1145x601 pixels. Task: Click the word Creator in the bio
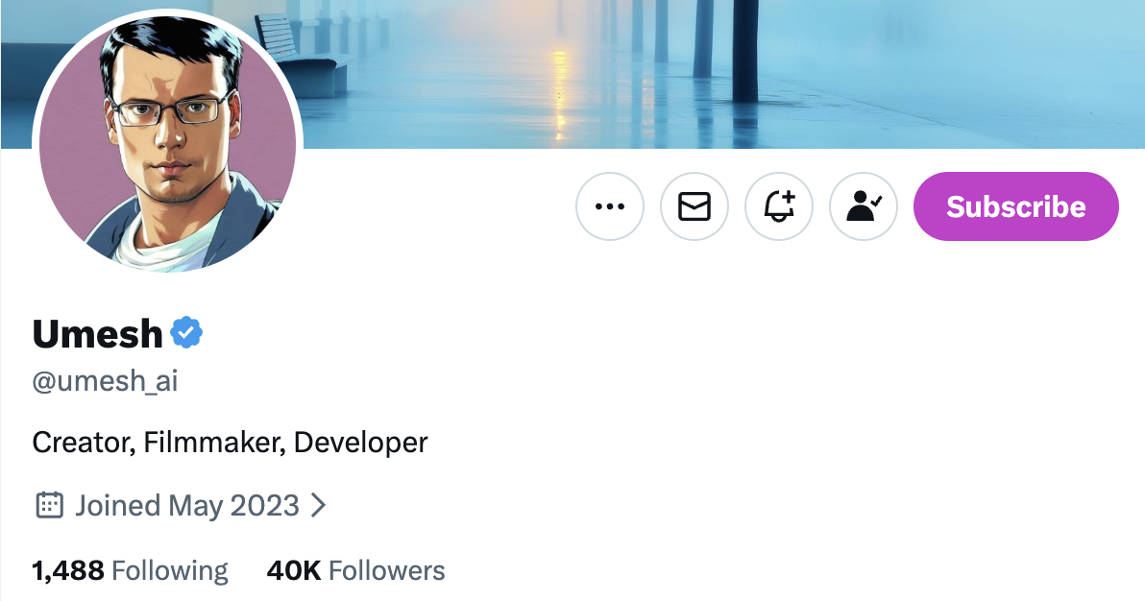coord(82,443)
